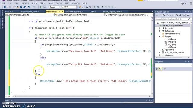Click the Refresh icon in Solution Explorer

(x=177, y=15)
